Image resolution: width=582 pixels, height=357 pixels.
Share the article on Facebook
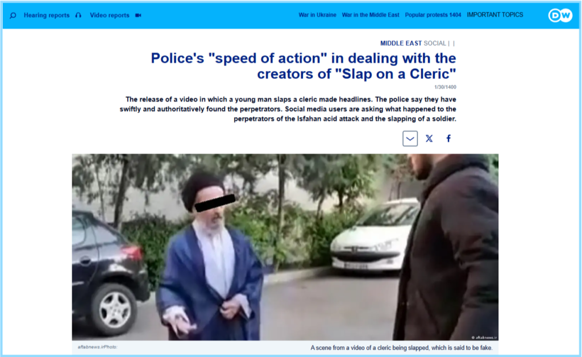coord(448,139)
